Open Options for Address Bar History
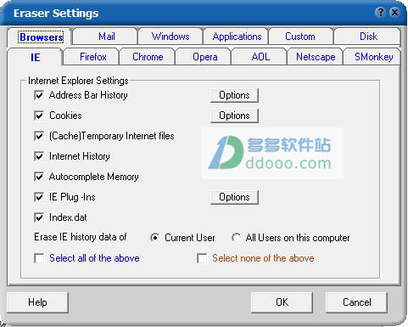408x327 pixels. (234, 95)
